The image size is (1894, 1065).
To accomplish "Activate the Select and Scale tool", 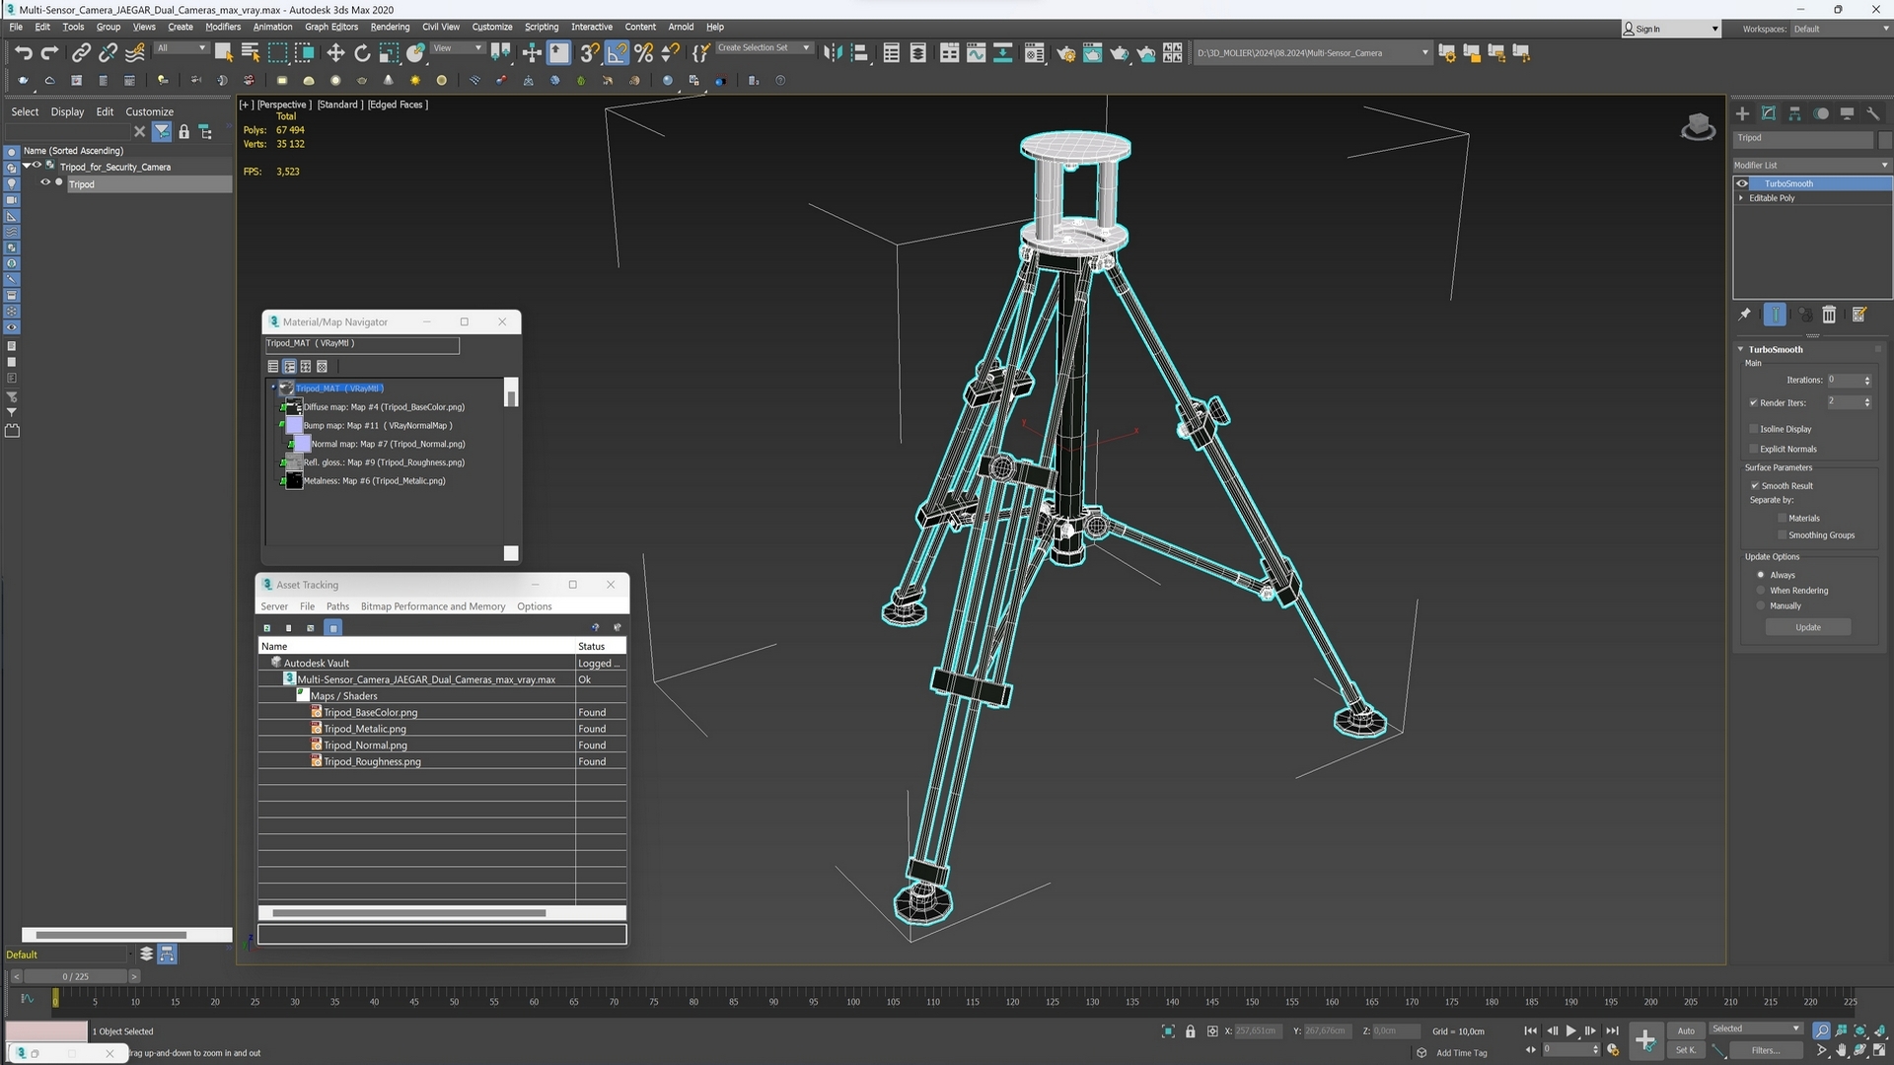I will tap(389, 53).
